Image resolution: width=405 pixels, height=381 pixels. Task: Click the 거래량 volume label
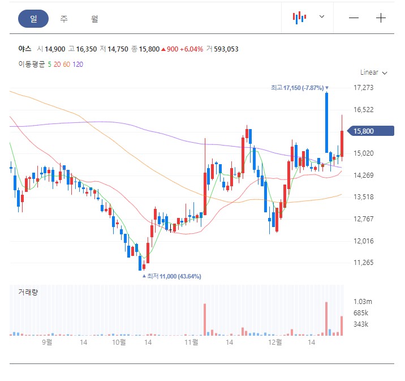point(28,292)
